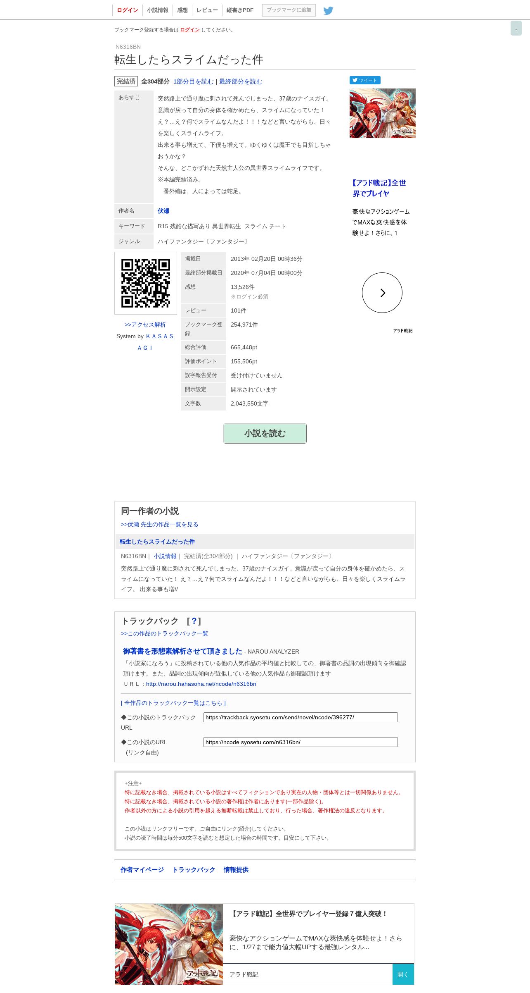The width and height of the screenshot is (530, 993).
Task: Click the 13,526件 impressions count
Action: click(243, 287)
